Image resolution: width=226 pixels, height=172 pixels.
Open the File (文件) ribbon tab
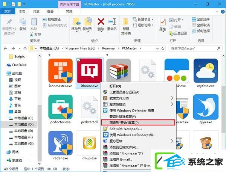8,12
